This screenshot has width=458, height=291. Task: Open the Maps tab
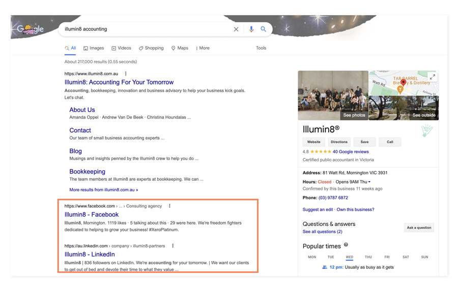180,48
